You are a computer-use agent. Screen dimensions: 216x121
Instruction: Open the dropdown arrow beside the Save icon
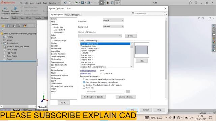point(85,3)
